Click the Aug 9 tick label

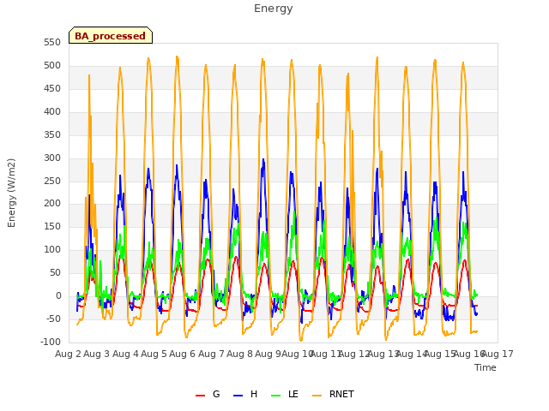(x=268, y=354)
